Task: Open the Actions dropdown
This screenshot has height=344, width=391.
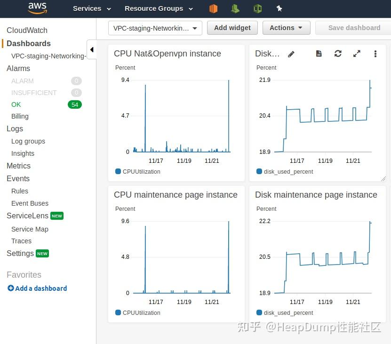Action: [286, 28]
